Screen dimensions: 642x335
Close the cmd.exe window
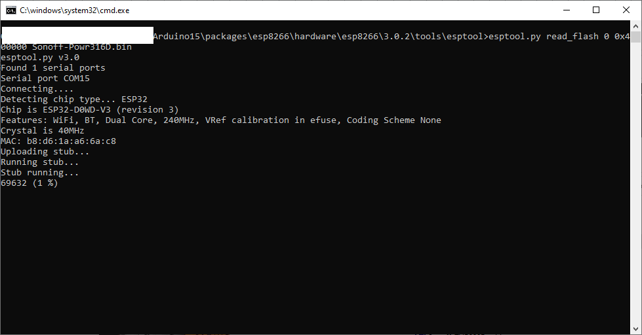click(x=626, y=10)
